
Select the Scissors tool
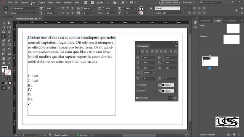(x=4, y=50)
